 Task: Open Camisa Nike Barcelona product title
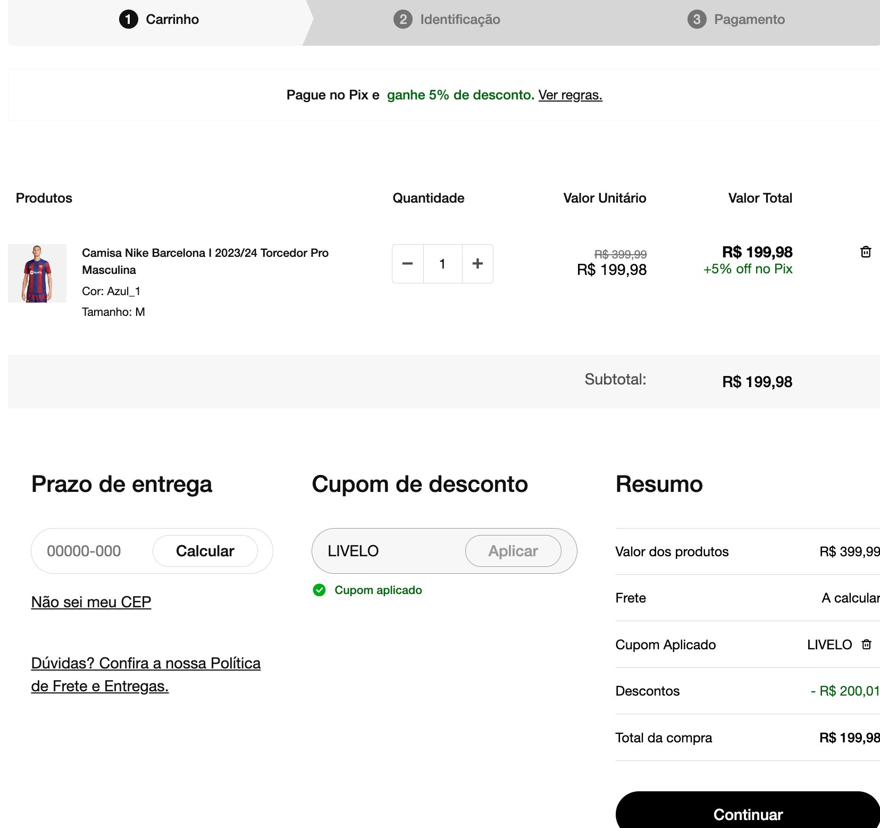(205, 261)
